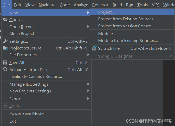175x126 pixels.
Task: Select Project... from the New submenu
Action: click(106, 12)
